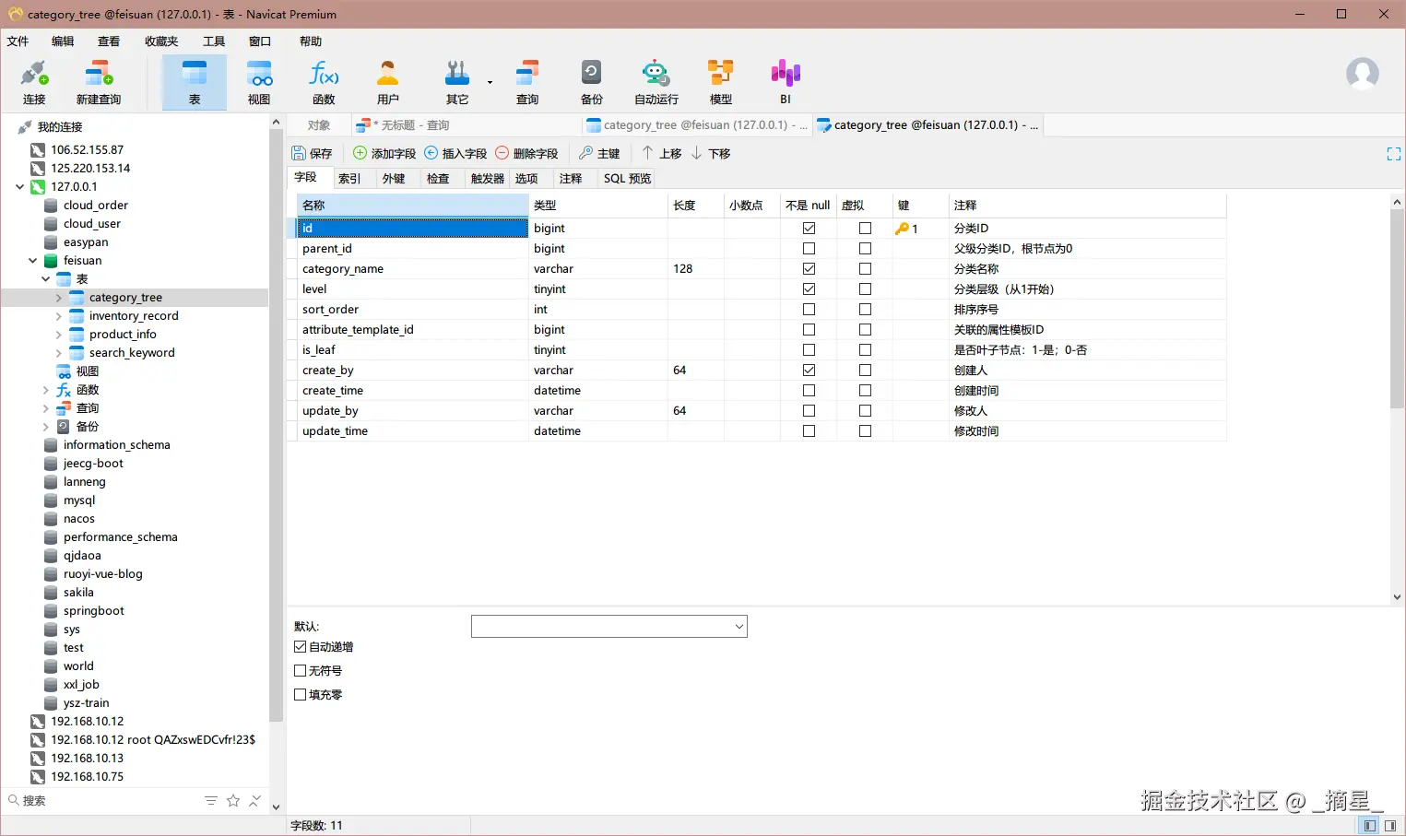Click the 保存 (Save) button

(312, 153)
